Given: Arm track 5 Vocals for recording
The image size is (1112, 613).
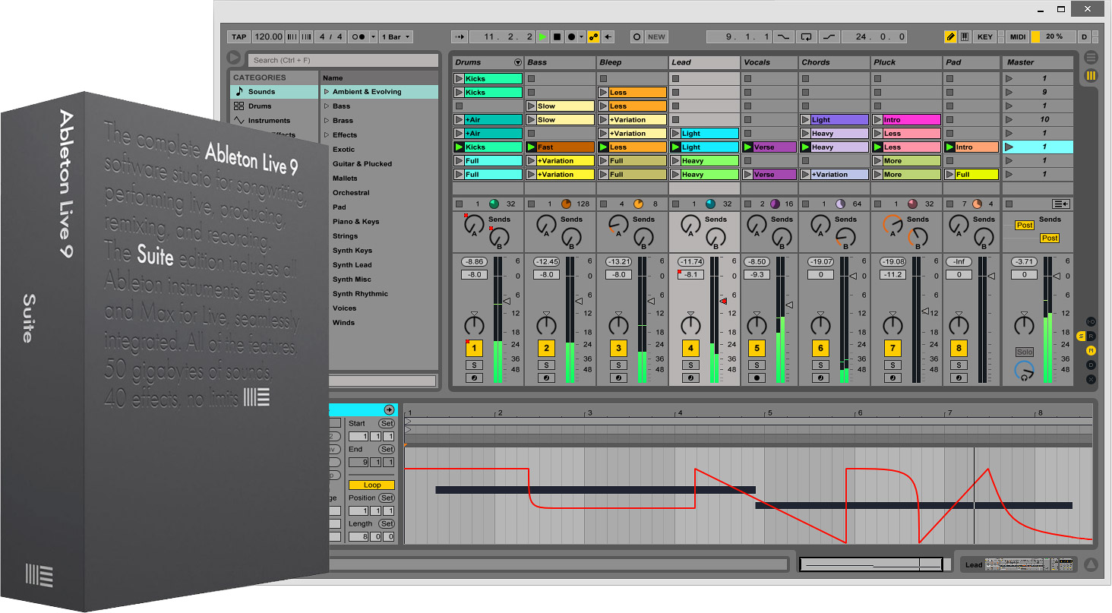Looking at the screenshot, I should click(x=757, y=378).
